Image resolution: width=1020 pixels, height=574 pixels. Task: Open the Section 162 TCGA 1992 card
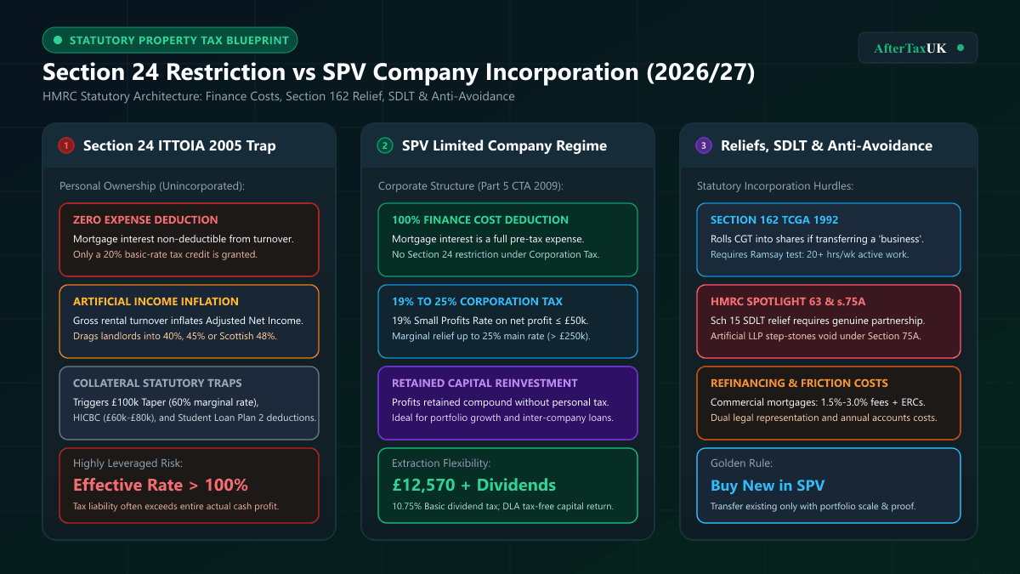tap(829, 240)
